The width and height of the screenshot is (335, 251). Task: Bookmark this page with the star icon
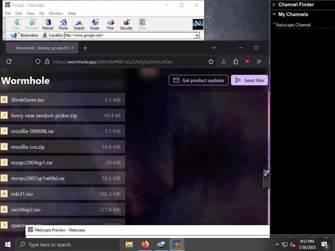pos(211,62)
